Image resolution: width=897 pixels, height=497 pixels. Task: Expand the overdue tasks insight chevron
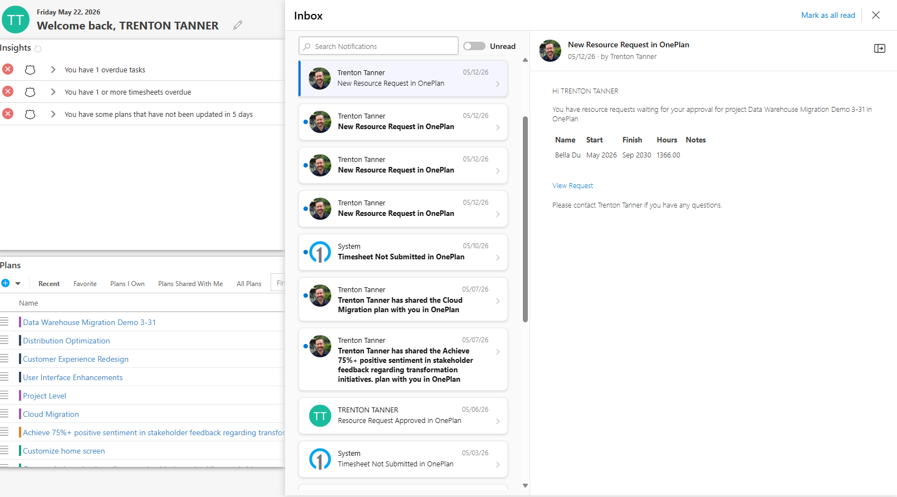[x=53, y=70]
